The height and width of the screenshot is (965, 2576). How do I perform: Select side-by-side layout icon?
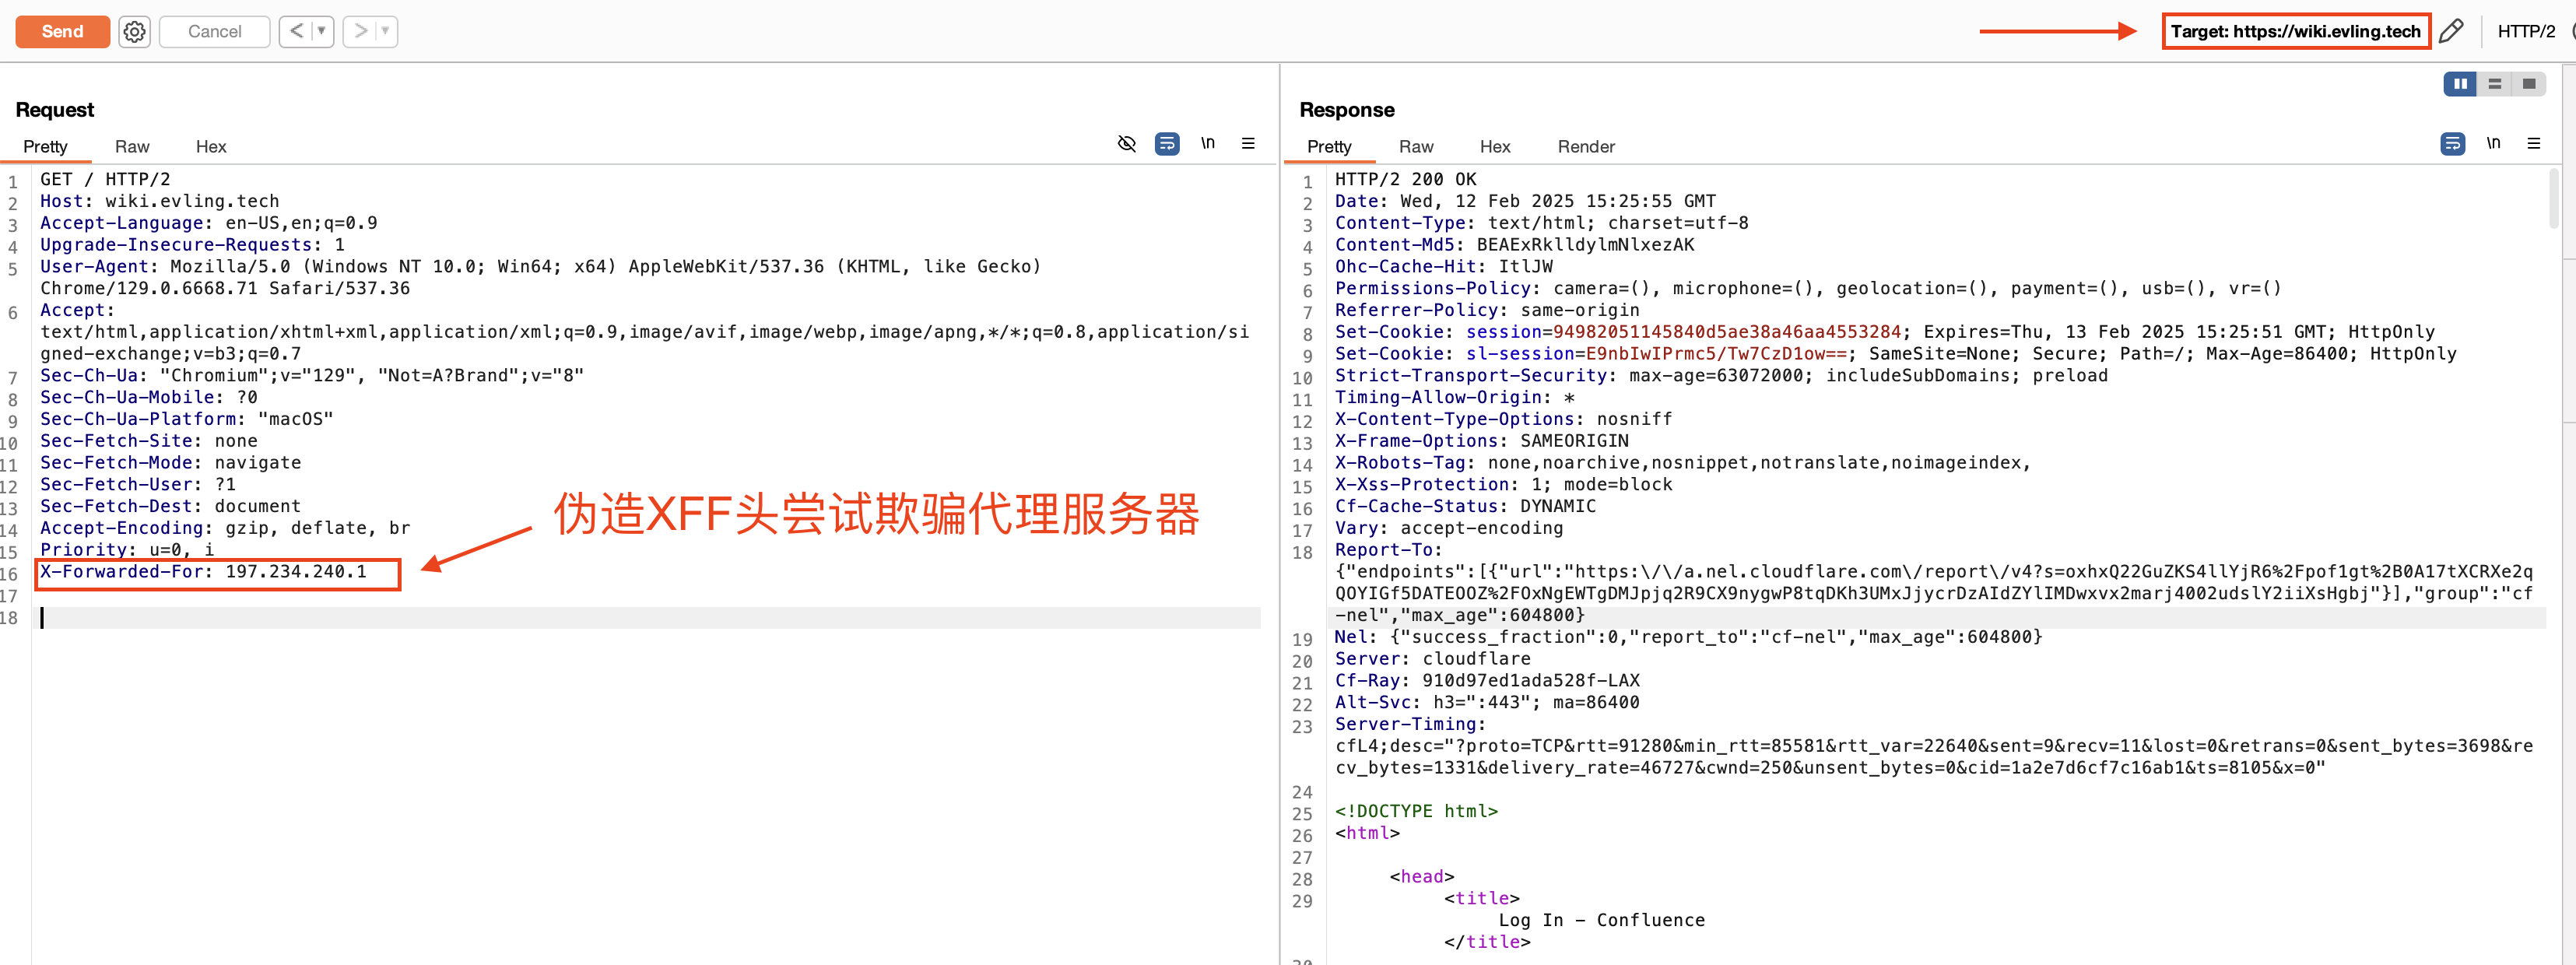point(2460,84)
